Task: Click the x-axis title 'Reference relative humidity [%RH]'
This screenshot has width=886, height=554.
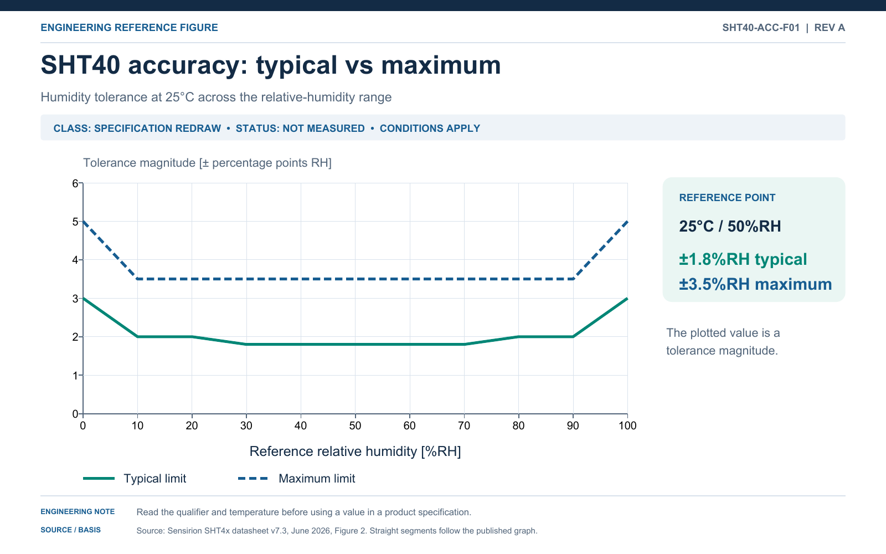Action: click(355, 452)
